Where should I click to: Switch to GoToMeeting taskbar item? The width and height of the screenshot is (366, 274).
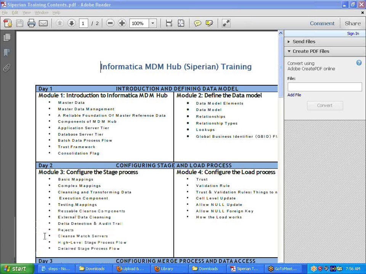click(283, 269)
